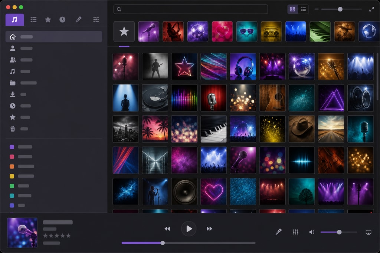Click the minus zoom-out icon

click(317, 9)
